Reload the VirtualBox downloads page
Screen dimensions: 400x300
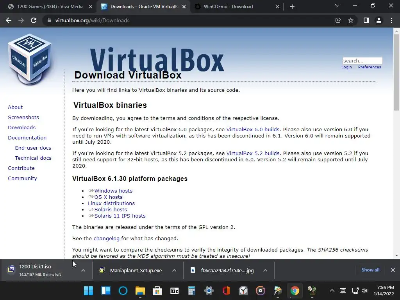(x=34, y=20)
